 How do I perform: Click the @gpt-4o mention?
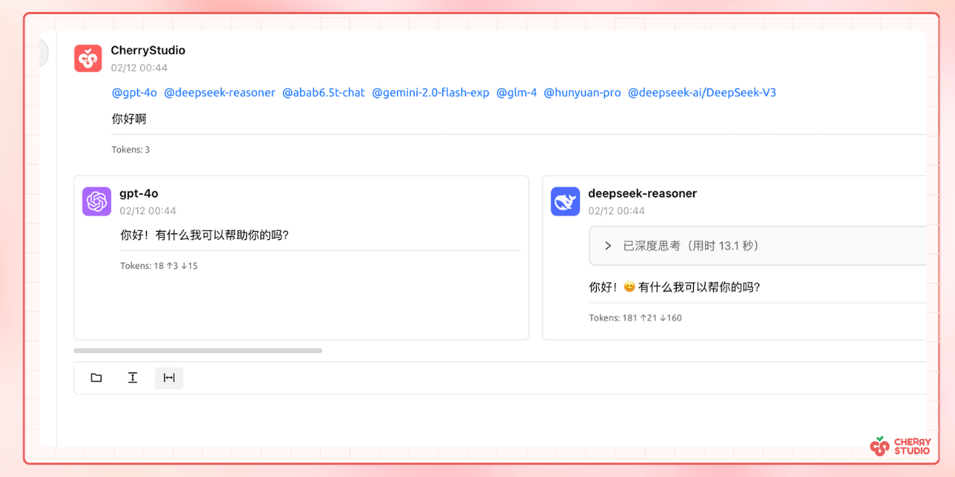[x=134, y=92]
